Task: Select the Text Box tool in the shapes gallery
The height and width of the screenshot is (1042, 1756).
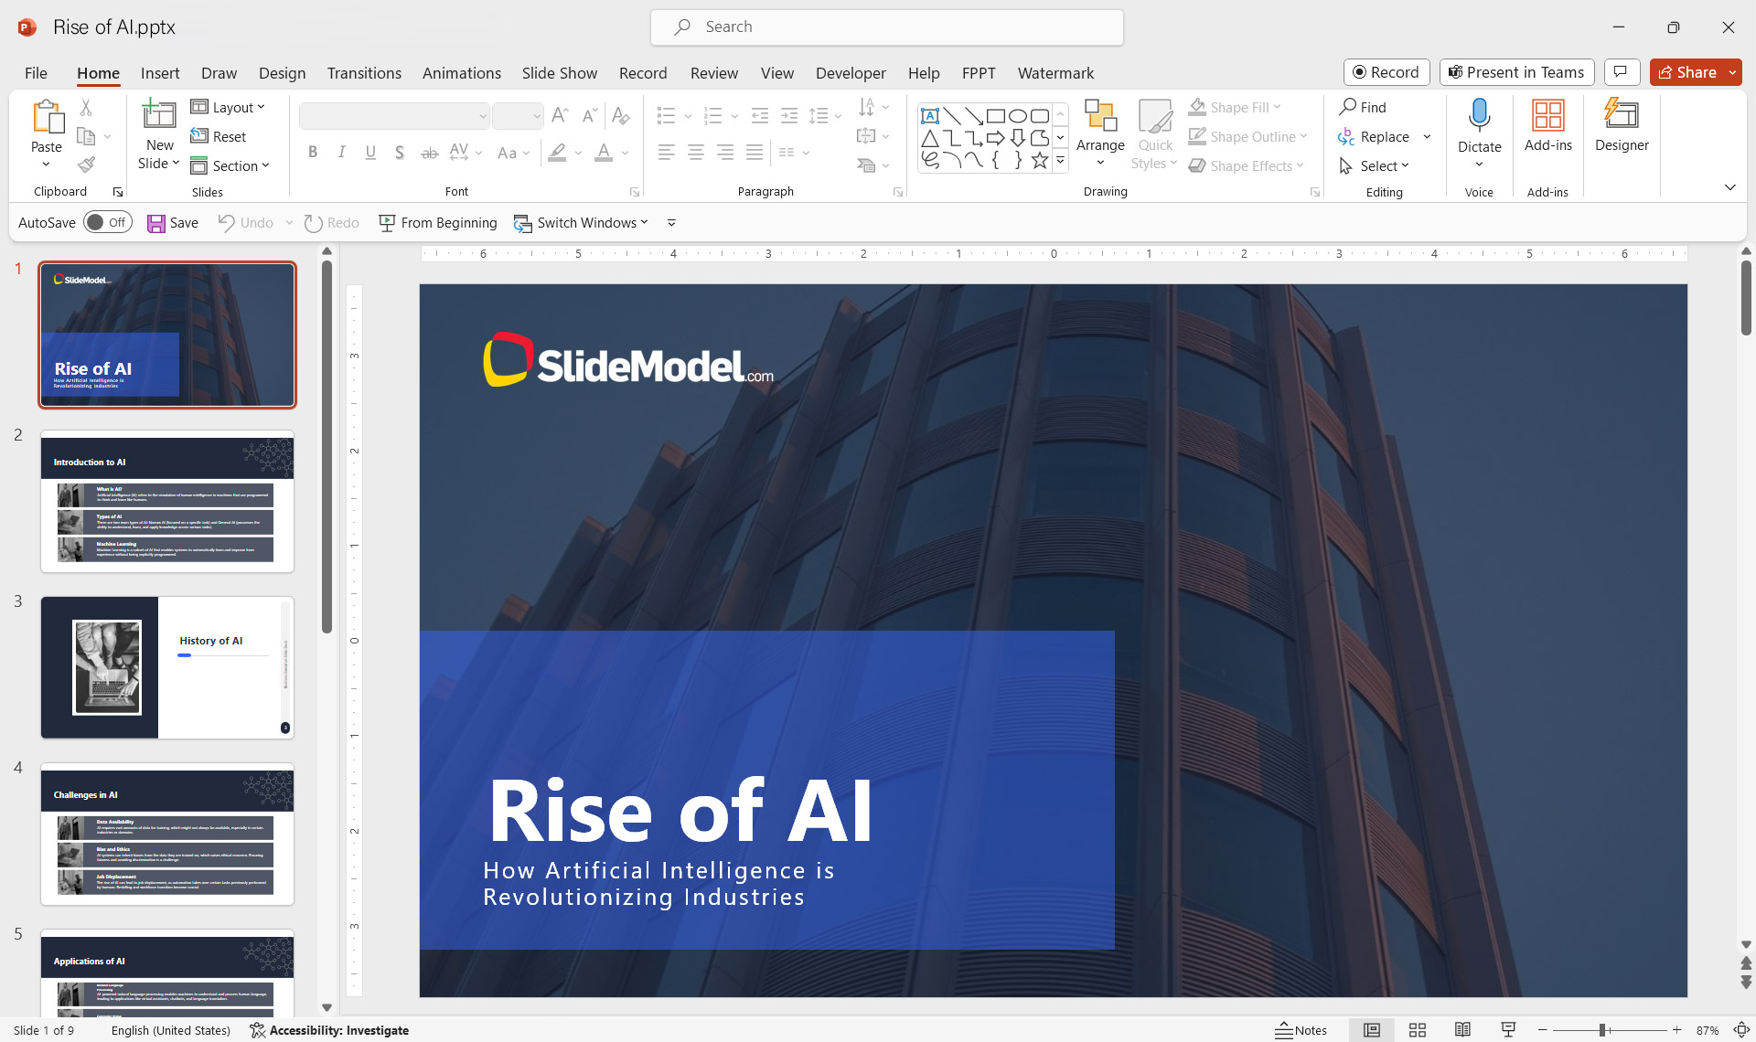Action: 931,116
